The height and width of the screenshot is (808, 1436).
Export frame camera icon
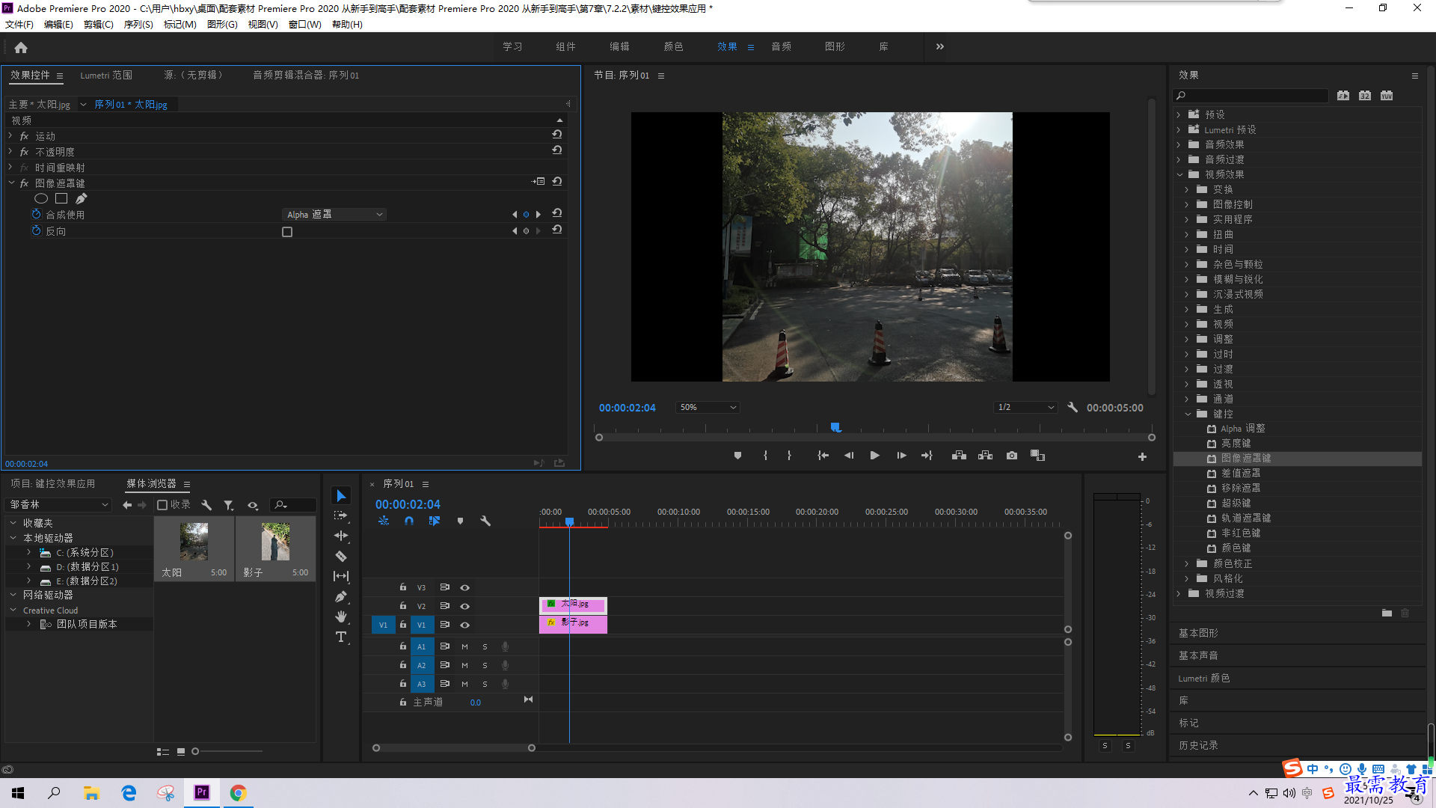(x=1012, y=456)
